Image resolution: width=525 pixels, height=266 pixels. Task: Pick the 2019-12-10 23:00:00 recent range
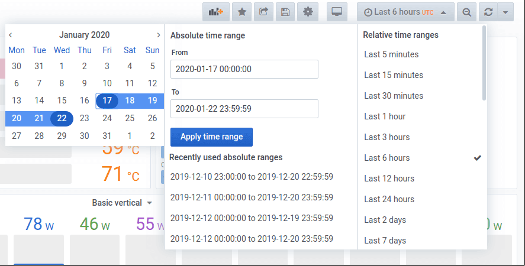click(252, 177)
